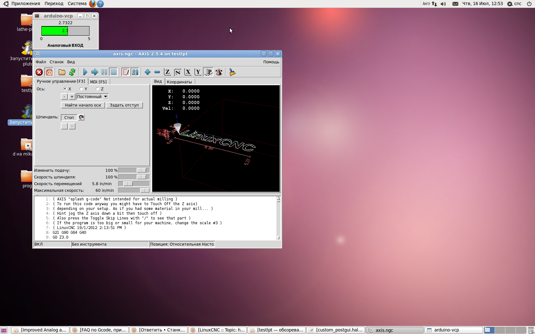Image resolution: width=535 pixels, height=334 pixels.
Task: Toggle the machine power button
Action: click(49, 72)
